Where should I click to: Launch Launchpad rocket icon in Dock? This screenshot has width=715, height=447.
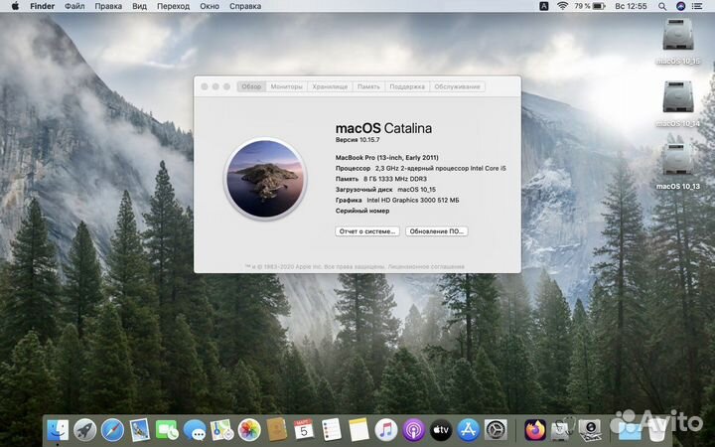tap(85, 430)
